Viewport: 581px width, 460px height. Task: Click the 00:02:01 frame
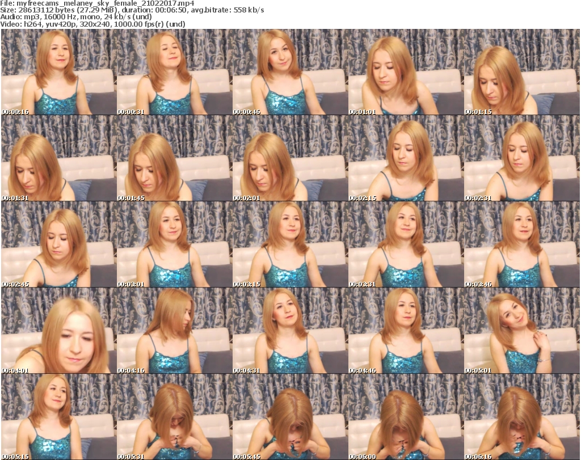point(290,158)
